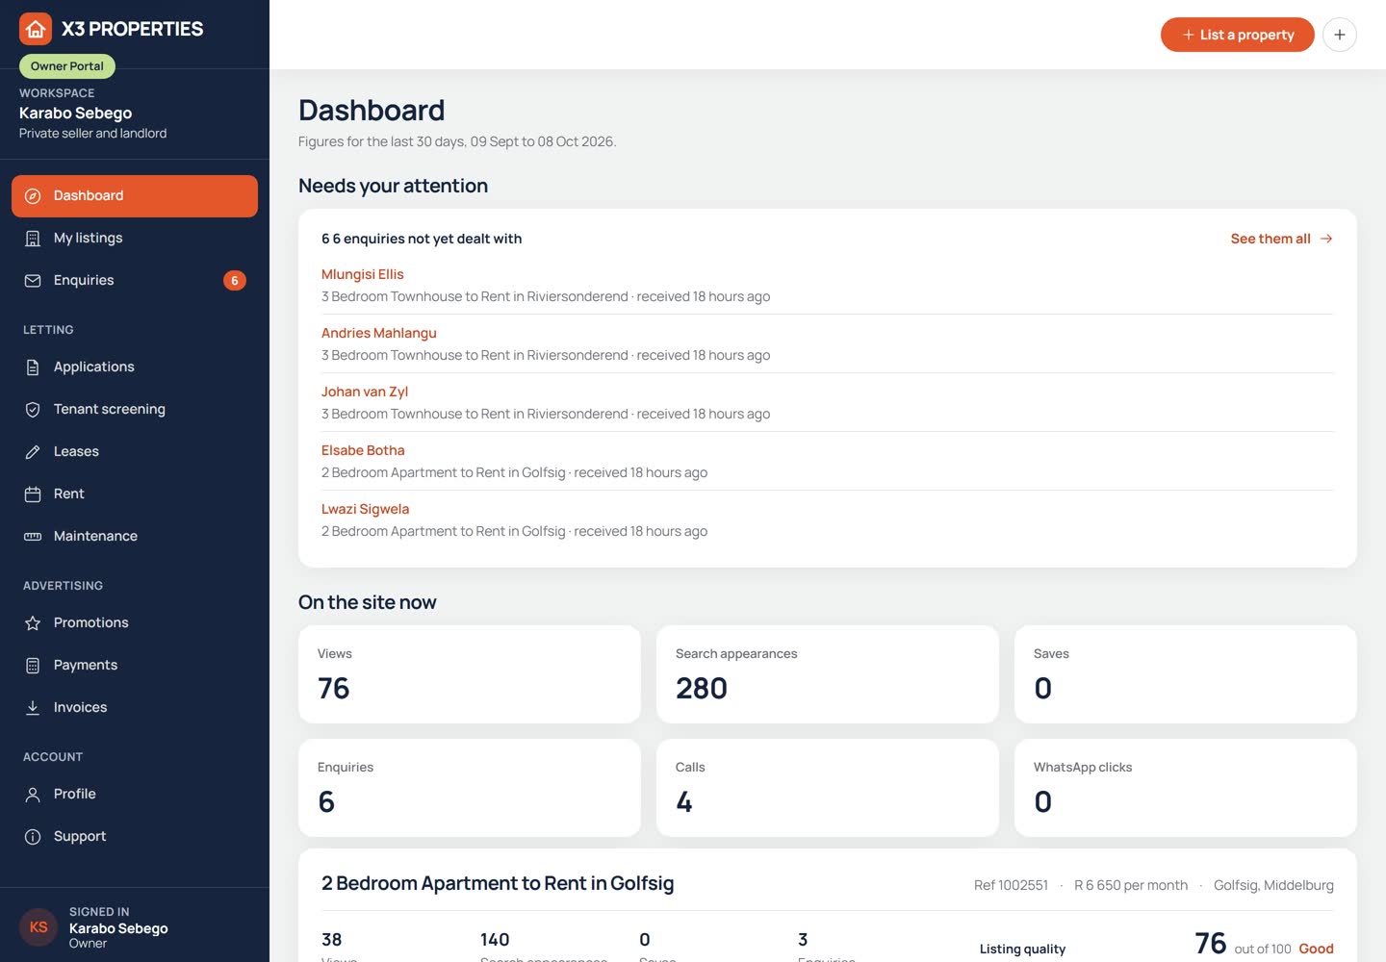Click the signed-in Karabo Sebego account area

[135, 927]
